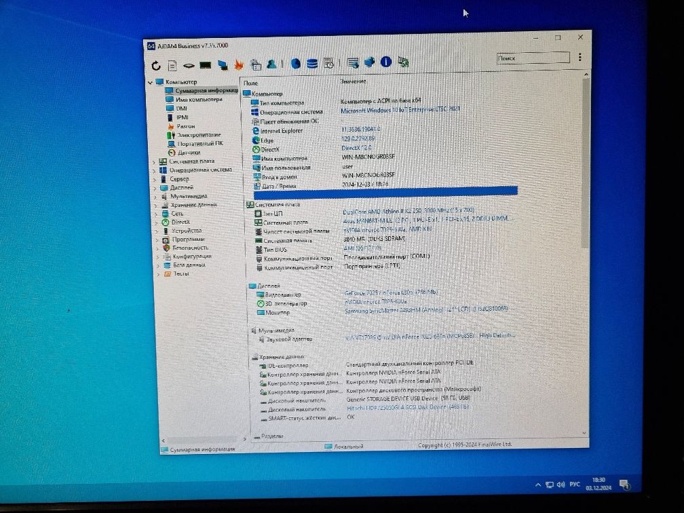Viewport: 684px width, 513px height.
Task: Open the three-dot menu beside search
Action: (579, 57)
